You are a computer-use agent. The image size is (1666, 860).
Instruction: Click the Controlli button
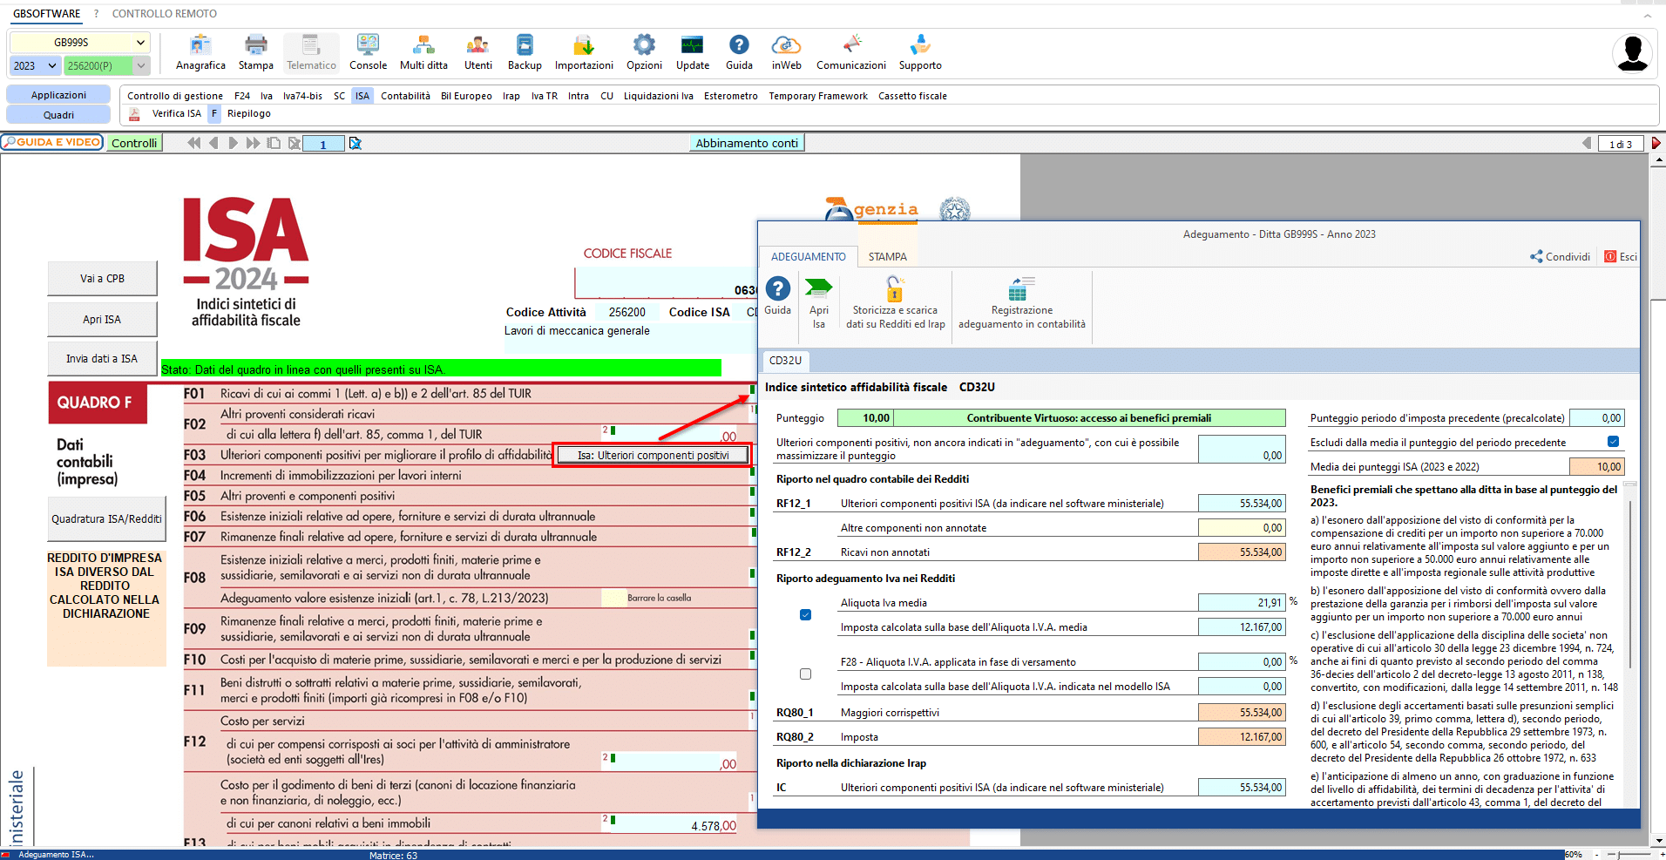click(x=134, y=143)
